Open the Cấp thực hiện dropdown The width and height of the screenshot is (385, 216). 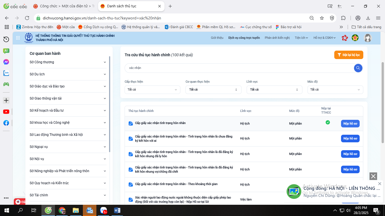coord(152,89)
